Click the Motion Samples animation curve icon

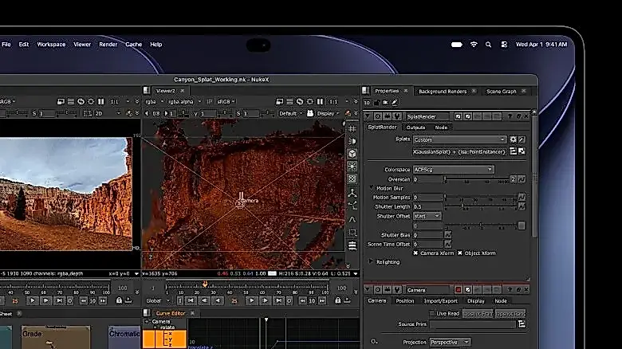[x=522, y=197]
